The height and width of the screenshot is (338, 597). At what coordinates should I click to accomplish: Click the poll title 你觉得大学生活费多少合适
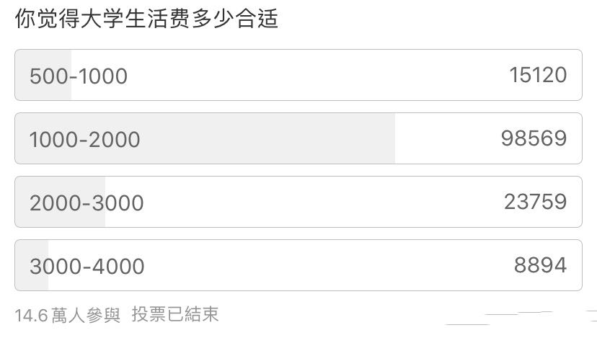(146, 19)
